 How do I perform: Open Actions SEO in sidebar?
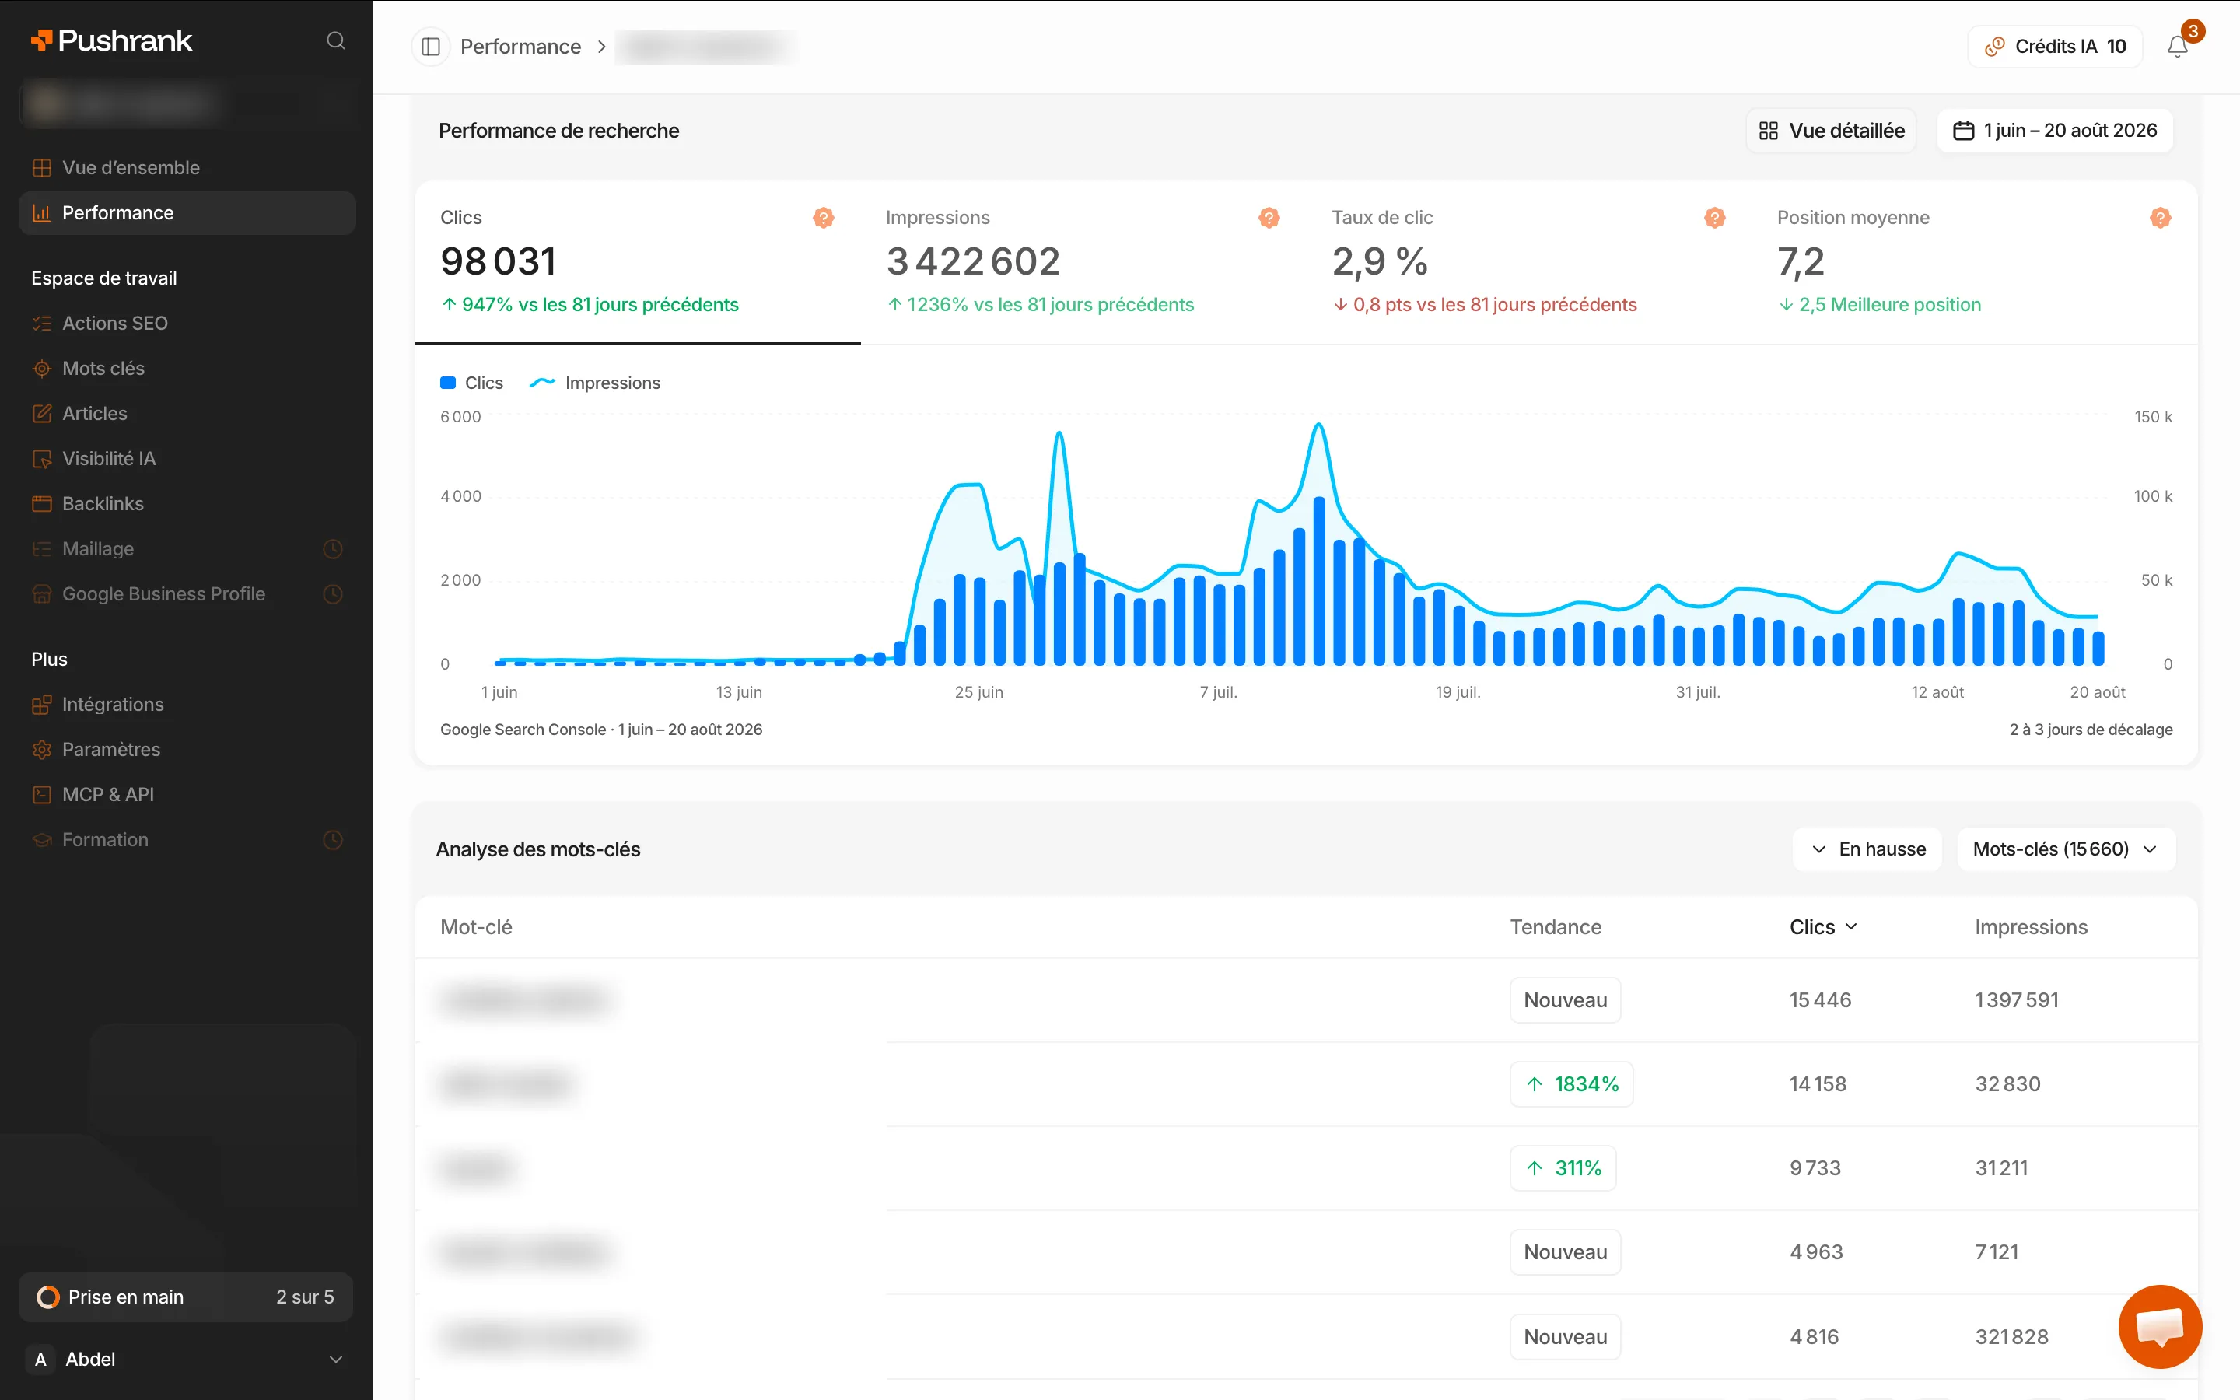(187, 323)
